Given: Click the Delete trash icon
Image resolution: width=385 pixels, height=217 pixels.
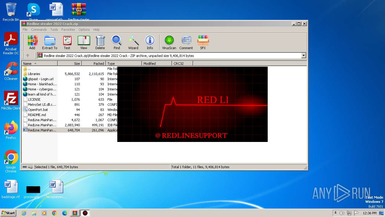Looking at the screenshot, I should pos(100,42).
